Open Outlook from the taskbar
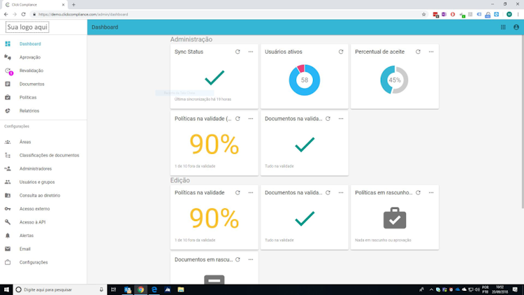 tap(127, 289)
